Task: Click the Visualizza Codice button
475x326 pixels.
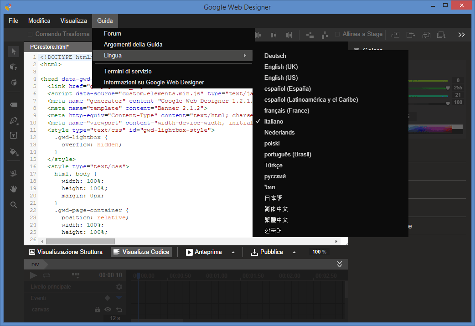Action: 141,252
